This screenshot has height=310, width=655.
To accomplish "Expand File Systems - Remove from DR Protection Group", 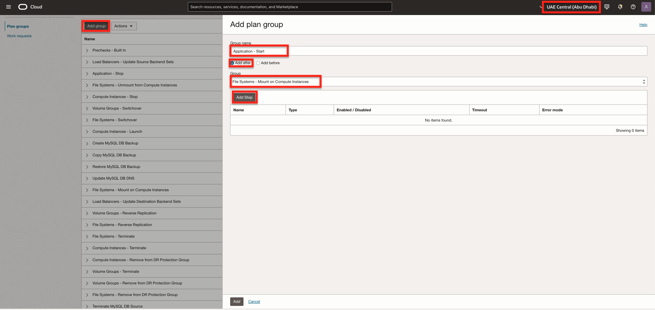I will pyautogui.click(x=87, y=295).
